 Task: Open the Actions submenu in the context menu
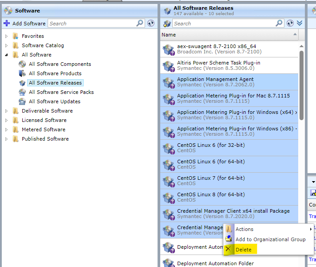[269, 229]
